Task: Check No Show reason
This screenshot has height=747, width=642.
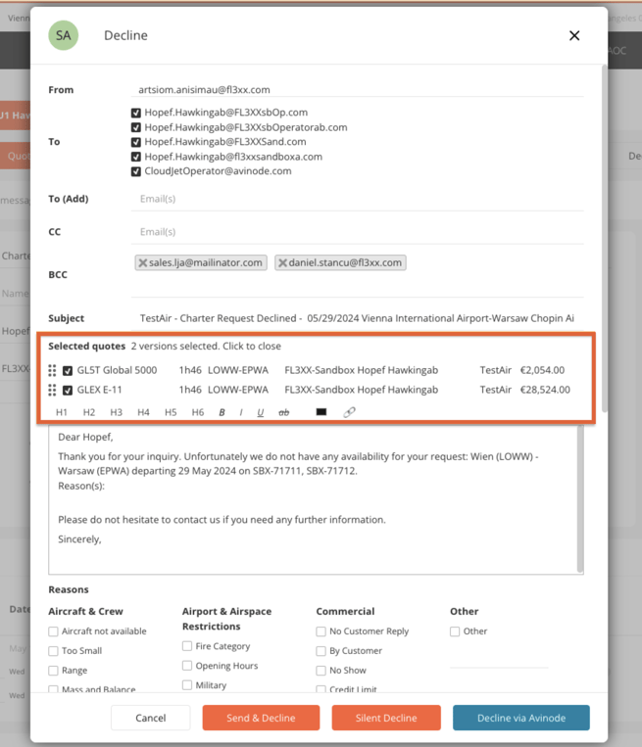Action: point(321,671)
